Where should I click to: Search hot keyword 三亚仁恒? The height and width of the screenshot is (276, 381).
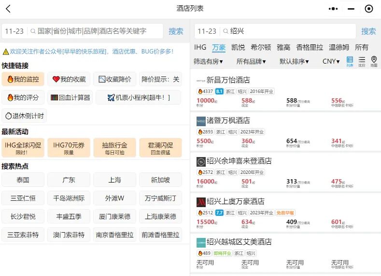pos(23,198)
